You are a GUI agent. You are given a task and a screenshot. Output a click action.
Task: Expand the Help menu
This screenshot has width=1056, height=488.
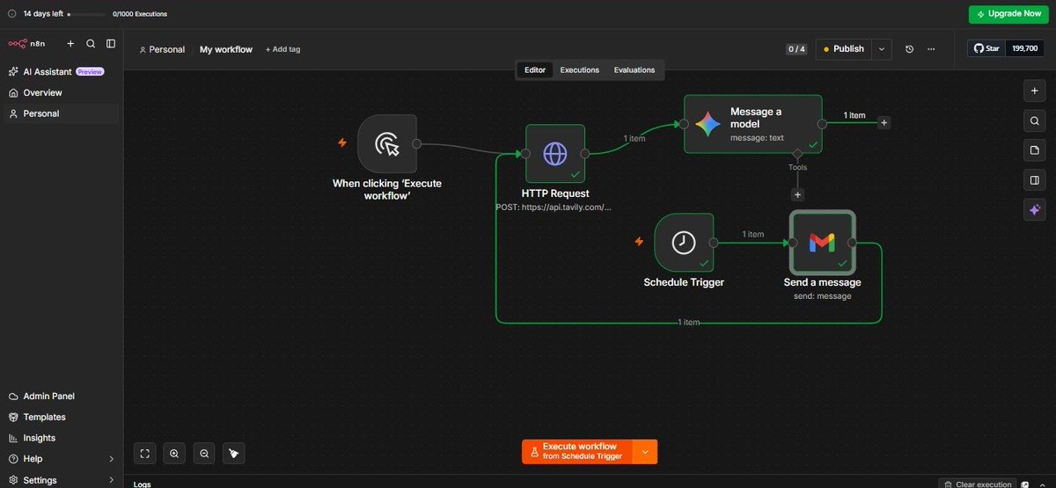pyautogui.click(x=62, y=459)
